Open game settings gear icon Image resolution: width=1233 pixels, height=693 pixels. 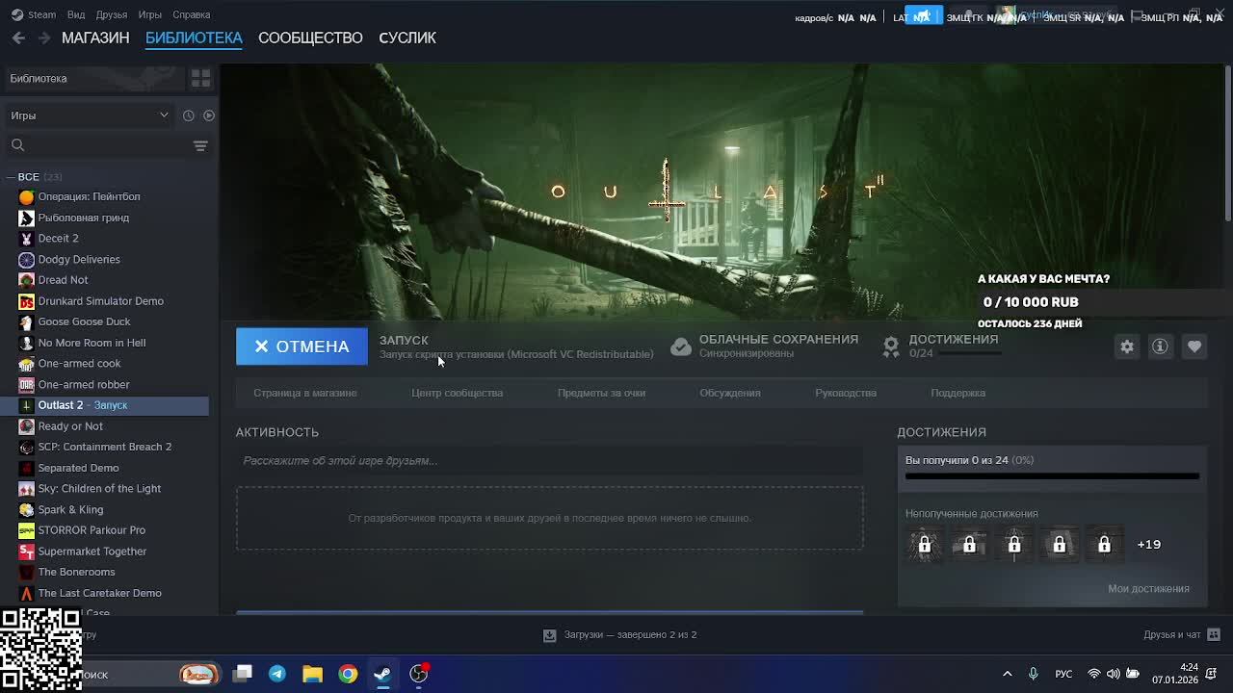coord(1127,346)
